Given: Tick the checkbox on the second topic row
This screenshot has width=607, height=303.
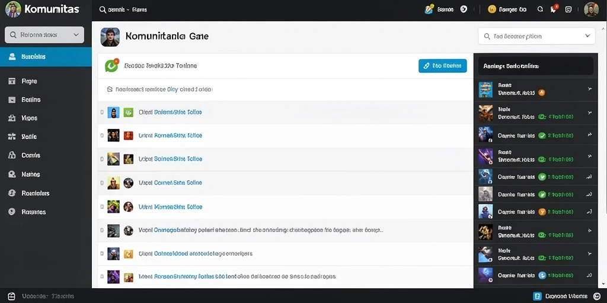Looking at the screenshot, I should [x=102, y=136].
